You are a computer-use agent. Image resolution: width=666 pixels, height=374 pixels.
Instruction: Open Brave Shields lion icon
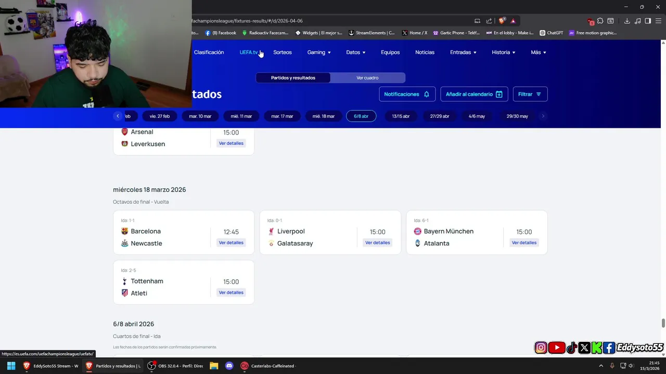coord(502,21)
